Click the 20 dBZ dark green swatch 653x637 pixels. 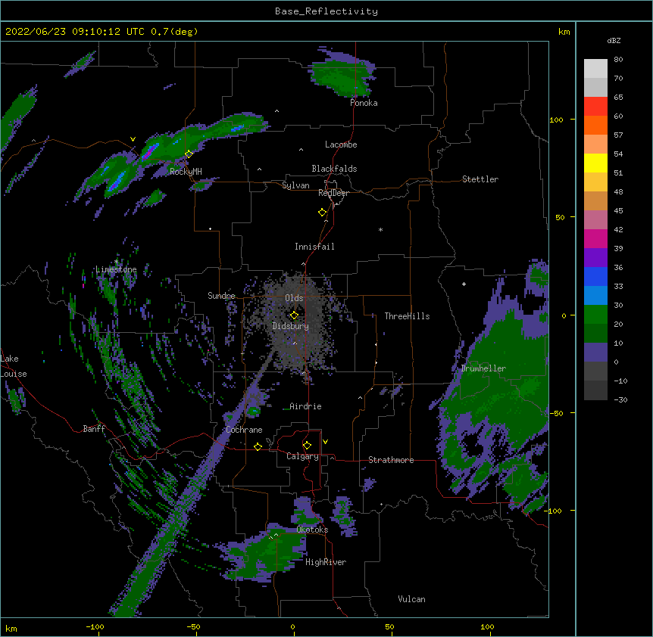(x=595, y=333)
